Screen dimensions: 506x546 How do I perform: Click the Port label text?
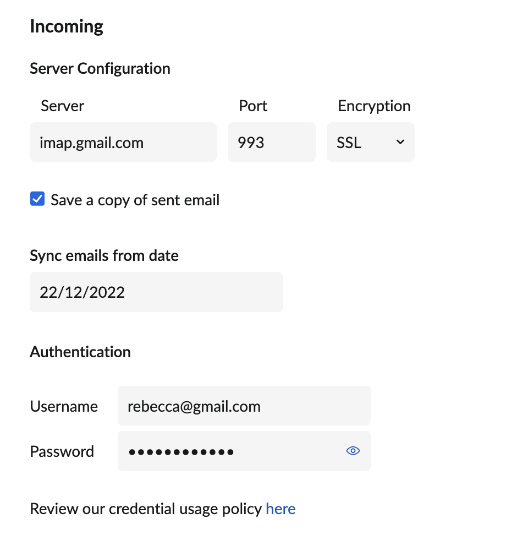click(x=253, y=106)
